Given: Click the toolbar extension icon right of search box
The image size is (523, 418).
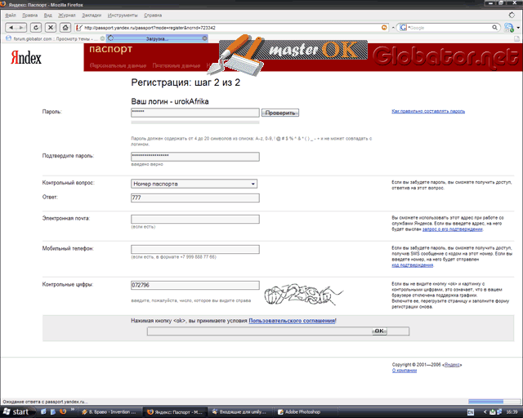Looking at the screenshot, I should (508, 28).
